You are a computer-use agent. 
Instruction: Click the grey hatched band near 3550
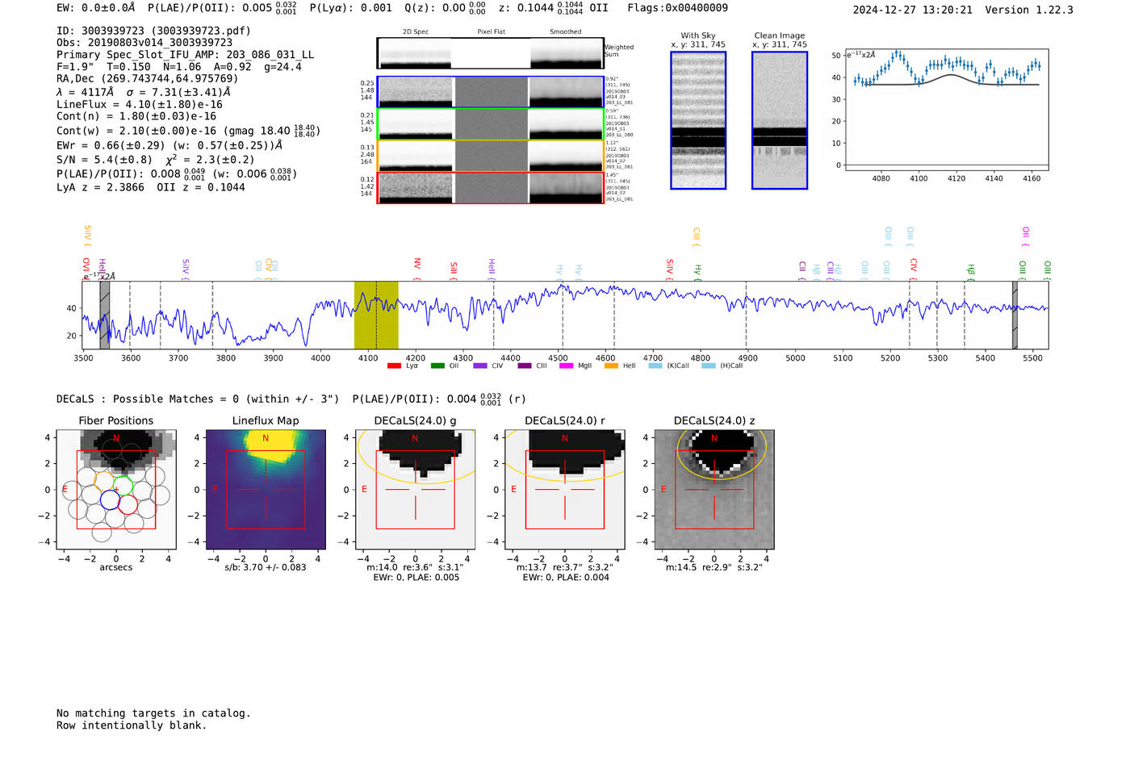pos(104,315)
